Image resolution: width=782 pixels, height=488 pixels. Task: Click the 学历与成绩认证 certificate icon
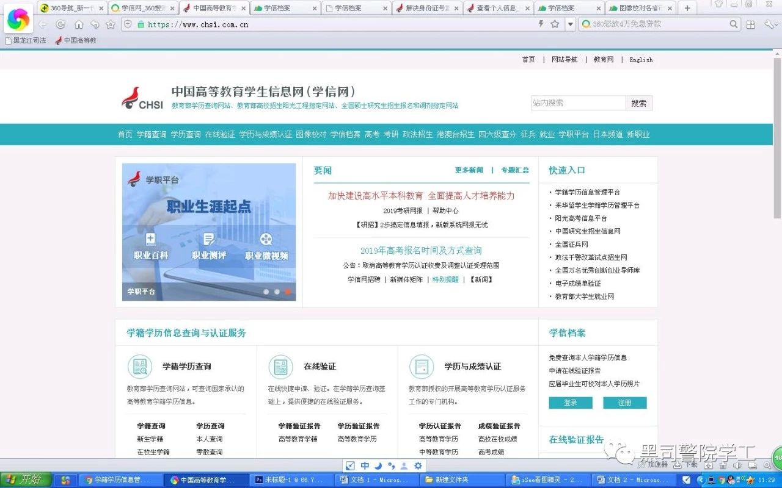pos(421,366)
